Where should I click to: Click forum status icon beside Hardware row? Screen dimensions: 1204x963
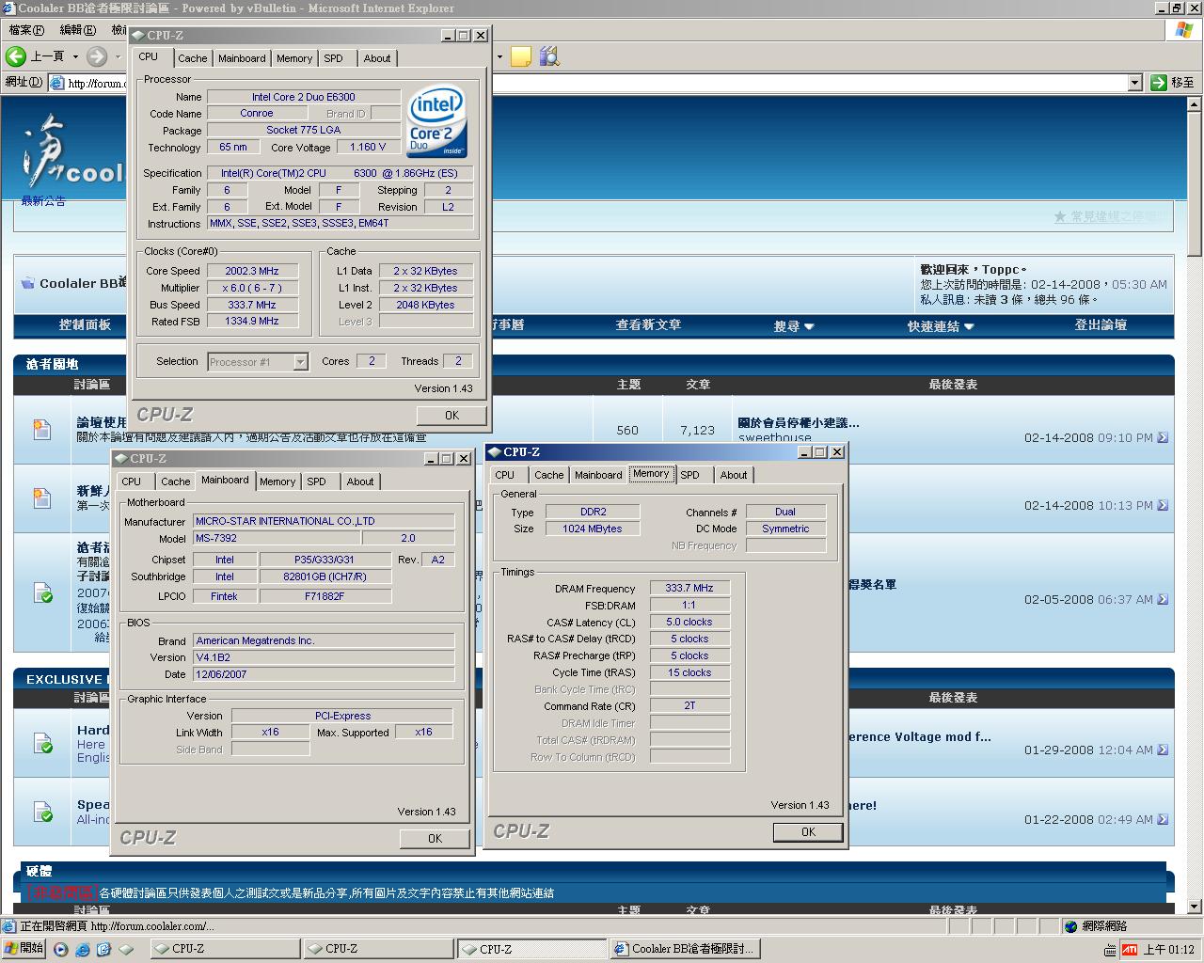[42, 743]
